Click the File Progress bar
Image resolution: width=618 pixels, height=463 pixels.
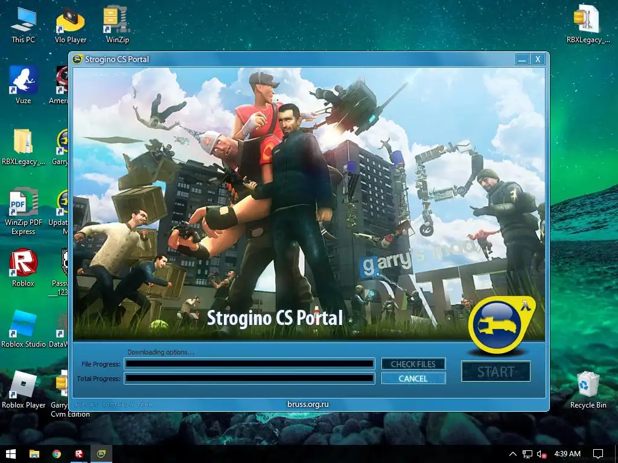(249, 364)
